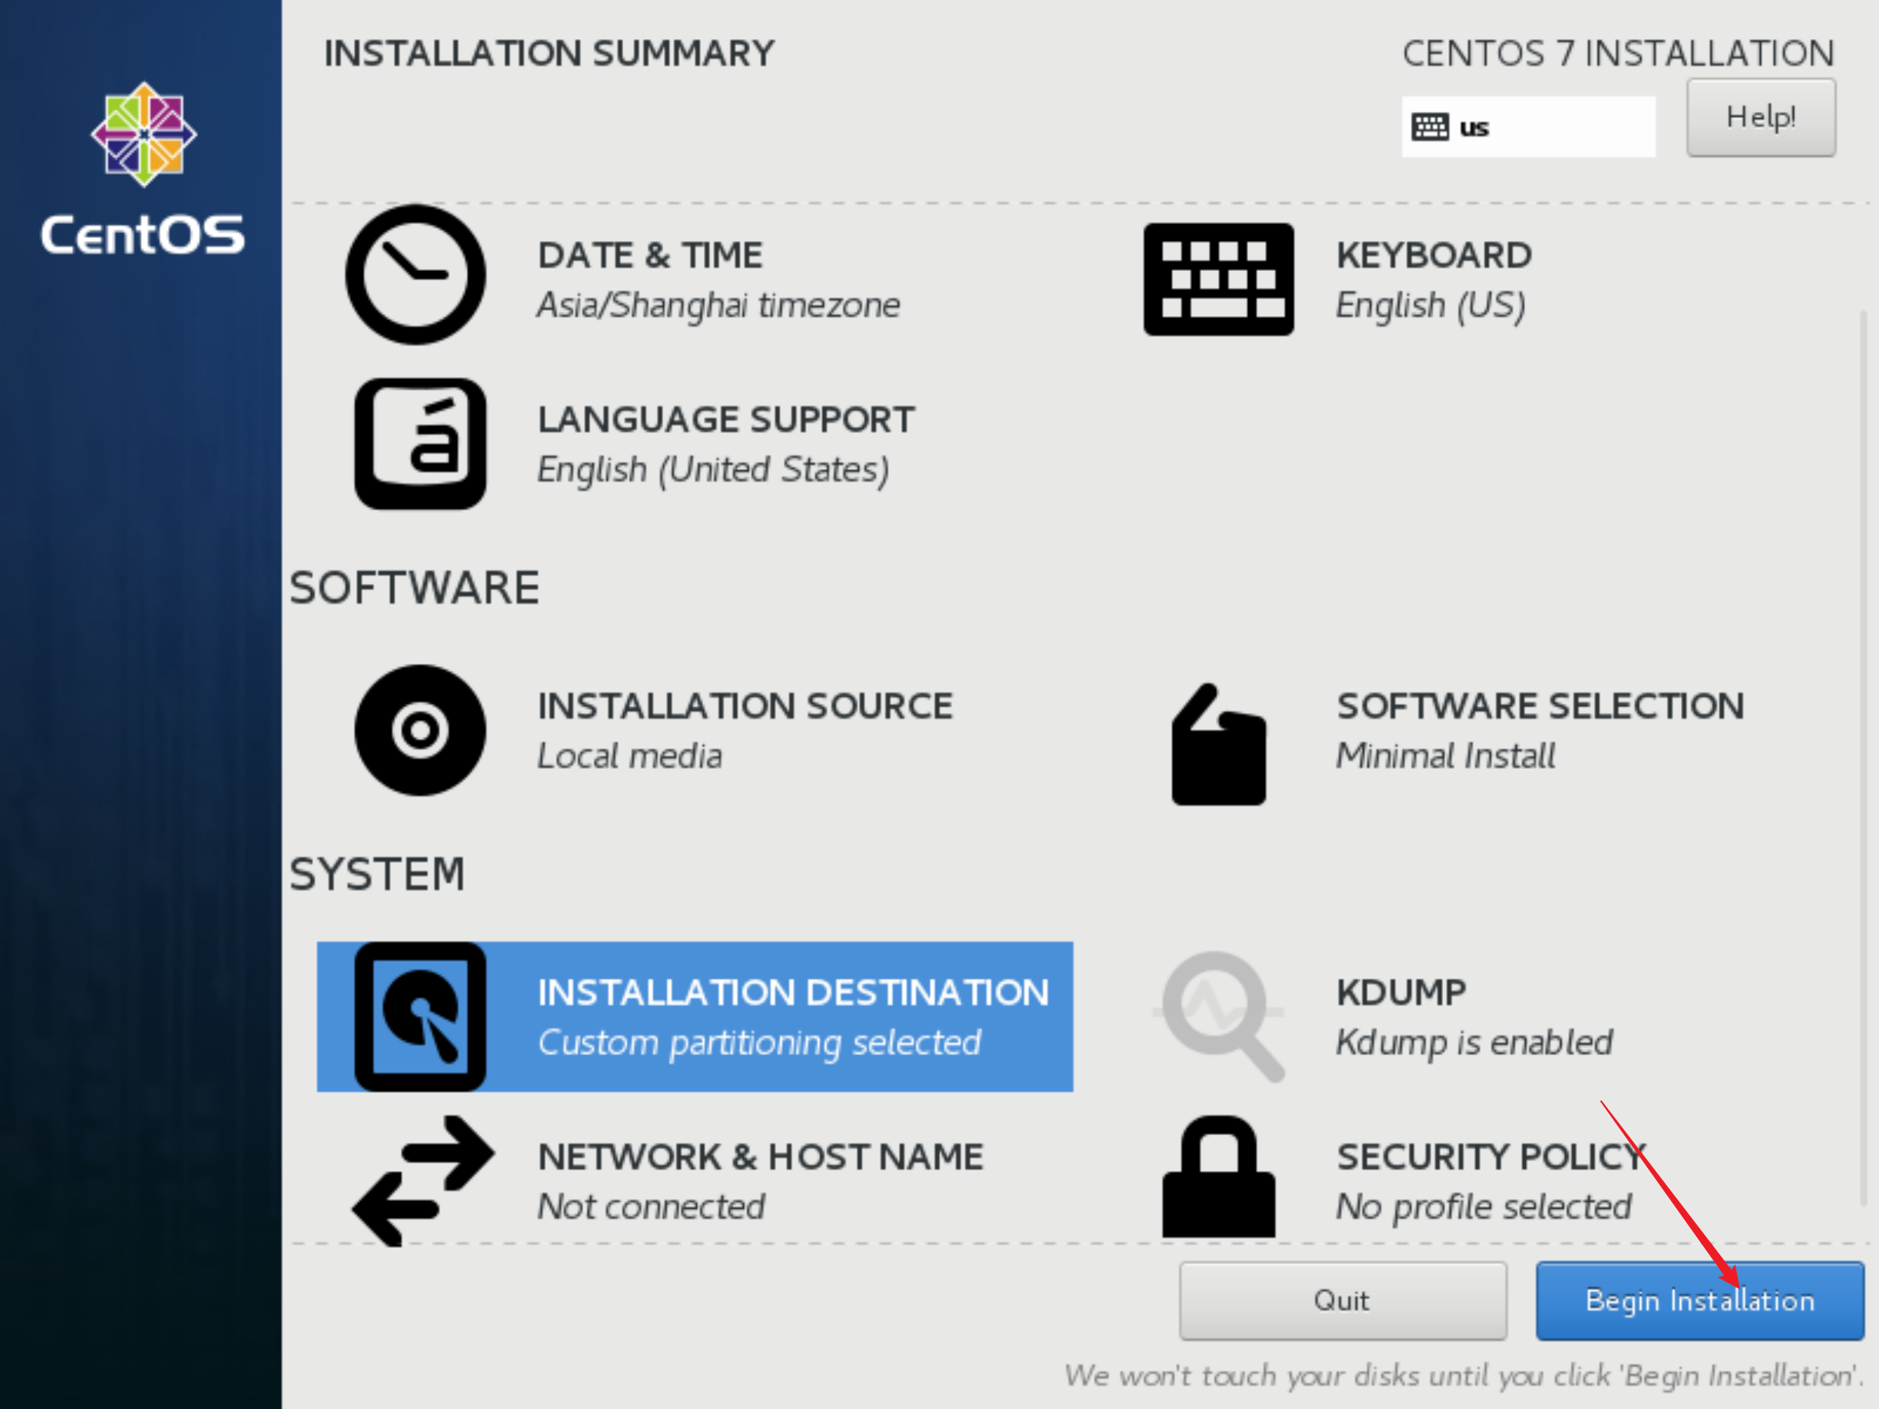Click the CentOS logo emblem
The image size is (1879, 1409).
144,134
